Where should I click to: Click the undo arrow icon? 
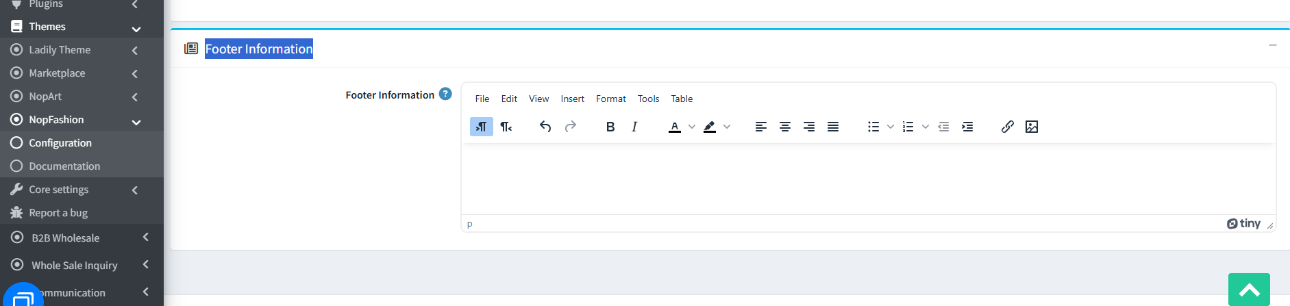coord(545,127)
